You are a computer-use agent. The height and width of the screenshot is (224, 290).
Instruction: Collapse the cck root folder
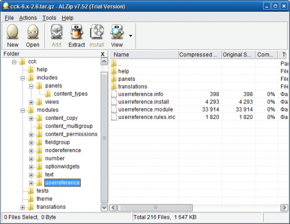click(x=14, y=62)
